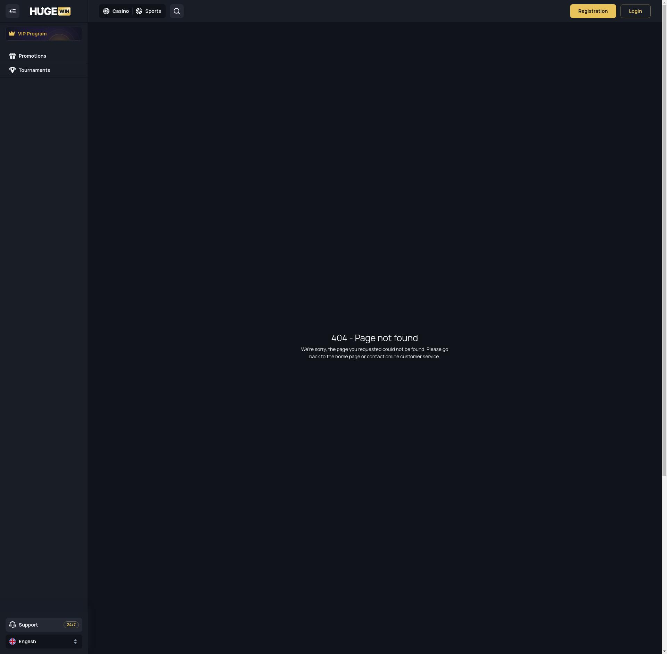Open the Tournaments menu item
The image size is (667, 654).
point(34,70)
